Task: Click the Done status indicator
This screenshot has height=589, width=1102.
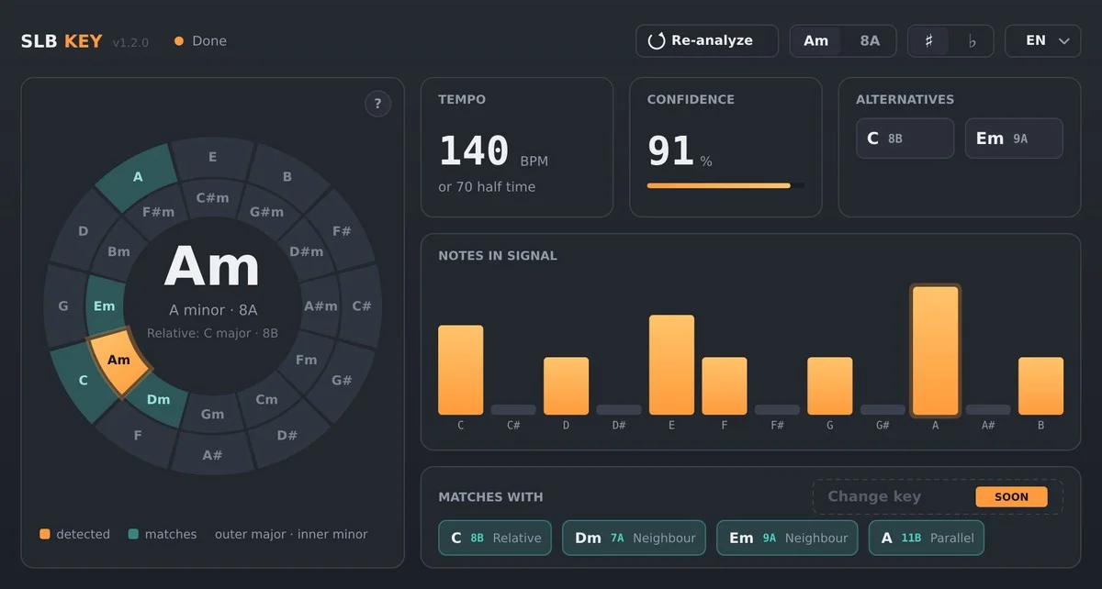Action: [x=200, y=41]
